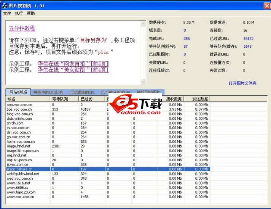Select the blog.voc.com.cn row
The height and width of the screenshot is (209, 271).
(x=108, y=114)
